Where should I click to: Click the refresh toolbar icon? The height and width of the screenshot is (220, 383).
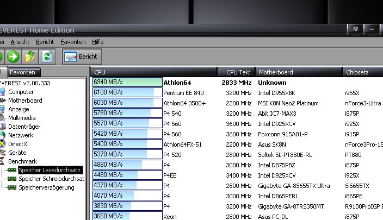pos(47,56)
